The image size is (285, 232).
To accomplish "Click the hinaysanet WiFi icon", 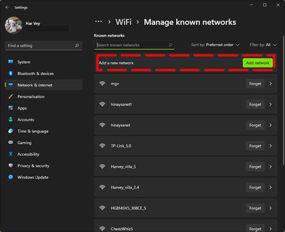I will tap(102, 125).
